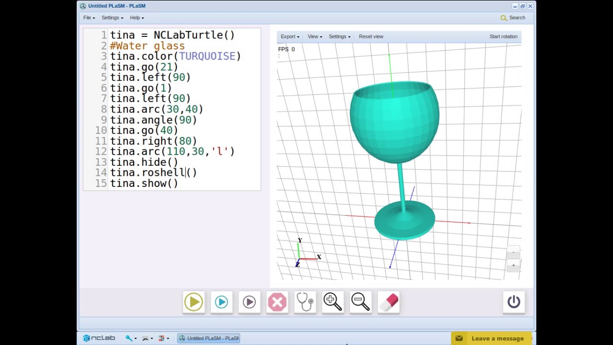
Task: Expand the Export dropdown
Action: coord(290,36)
